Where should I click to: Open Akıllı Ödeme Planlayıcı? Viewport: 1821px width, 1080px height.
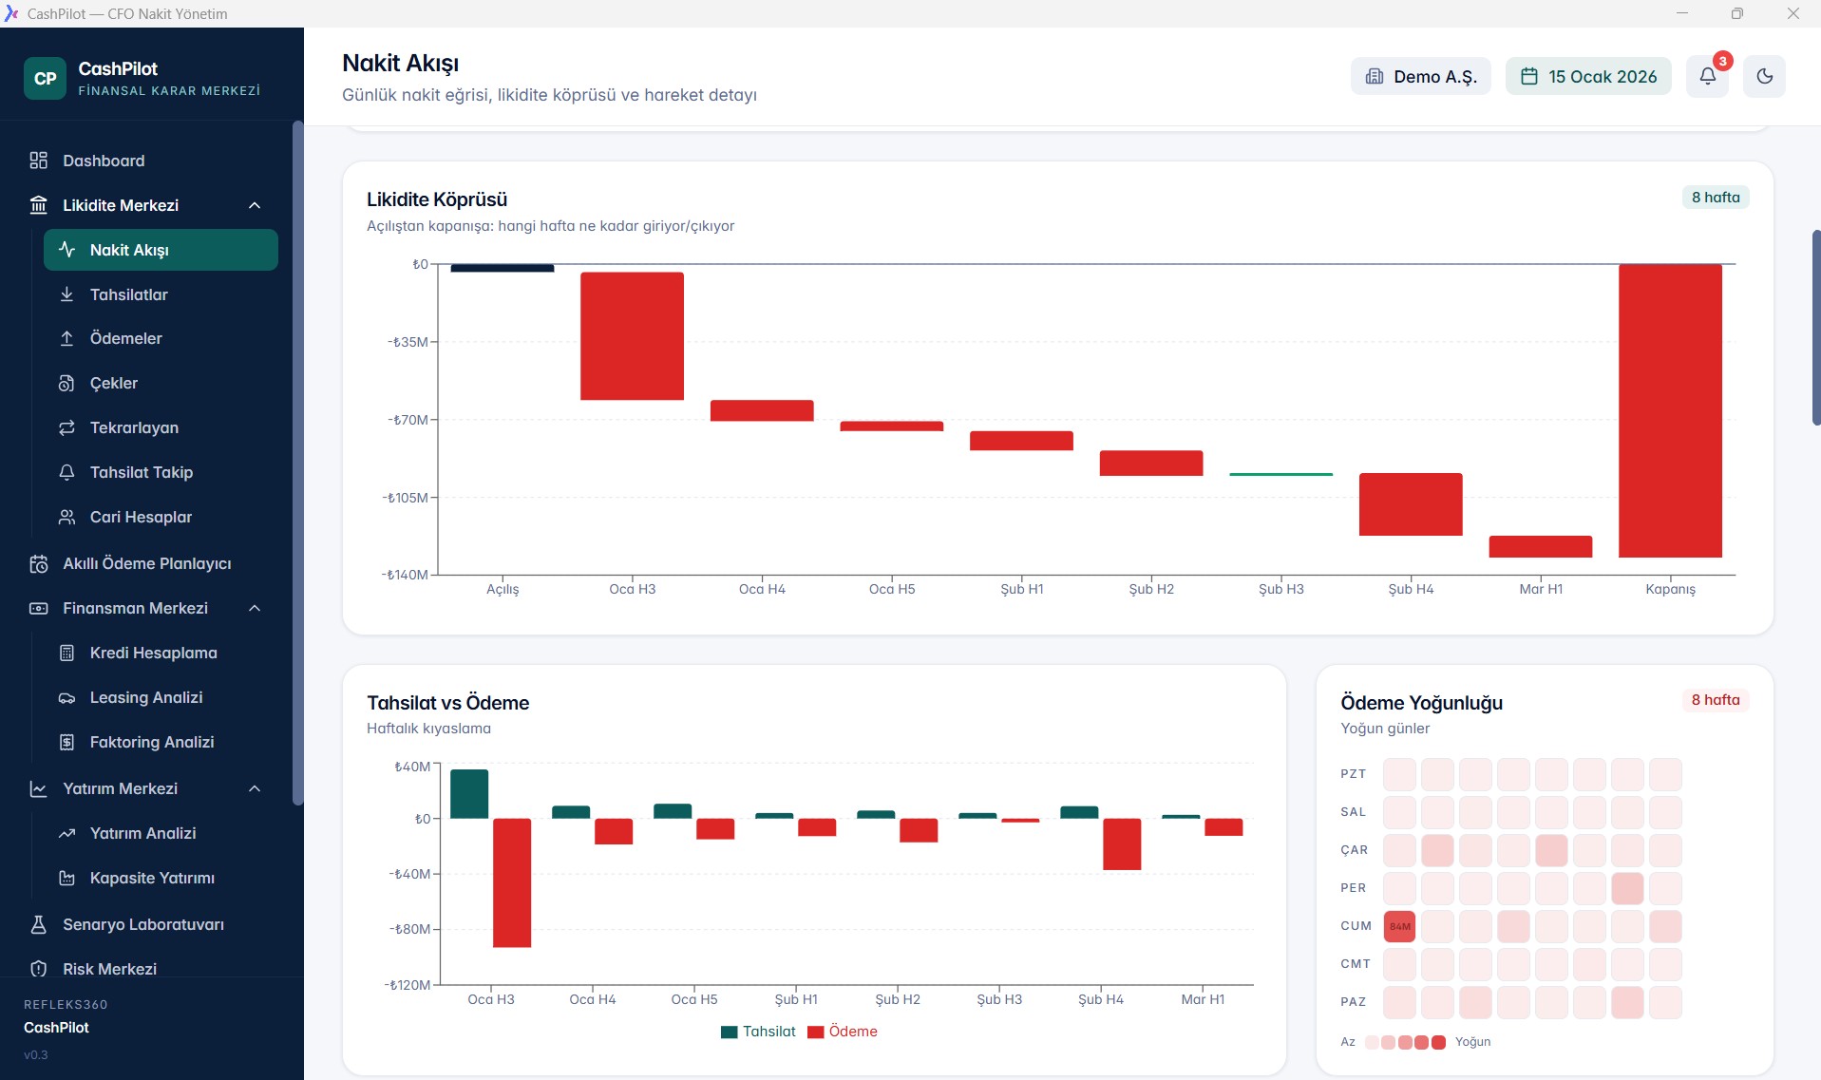152,563
